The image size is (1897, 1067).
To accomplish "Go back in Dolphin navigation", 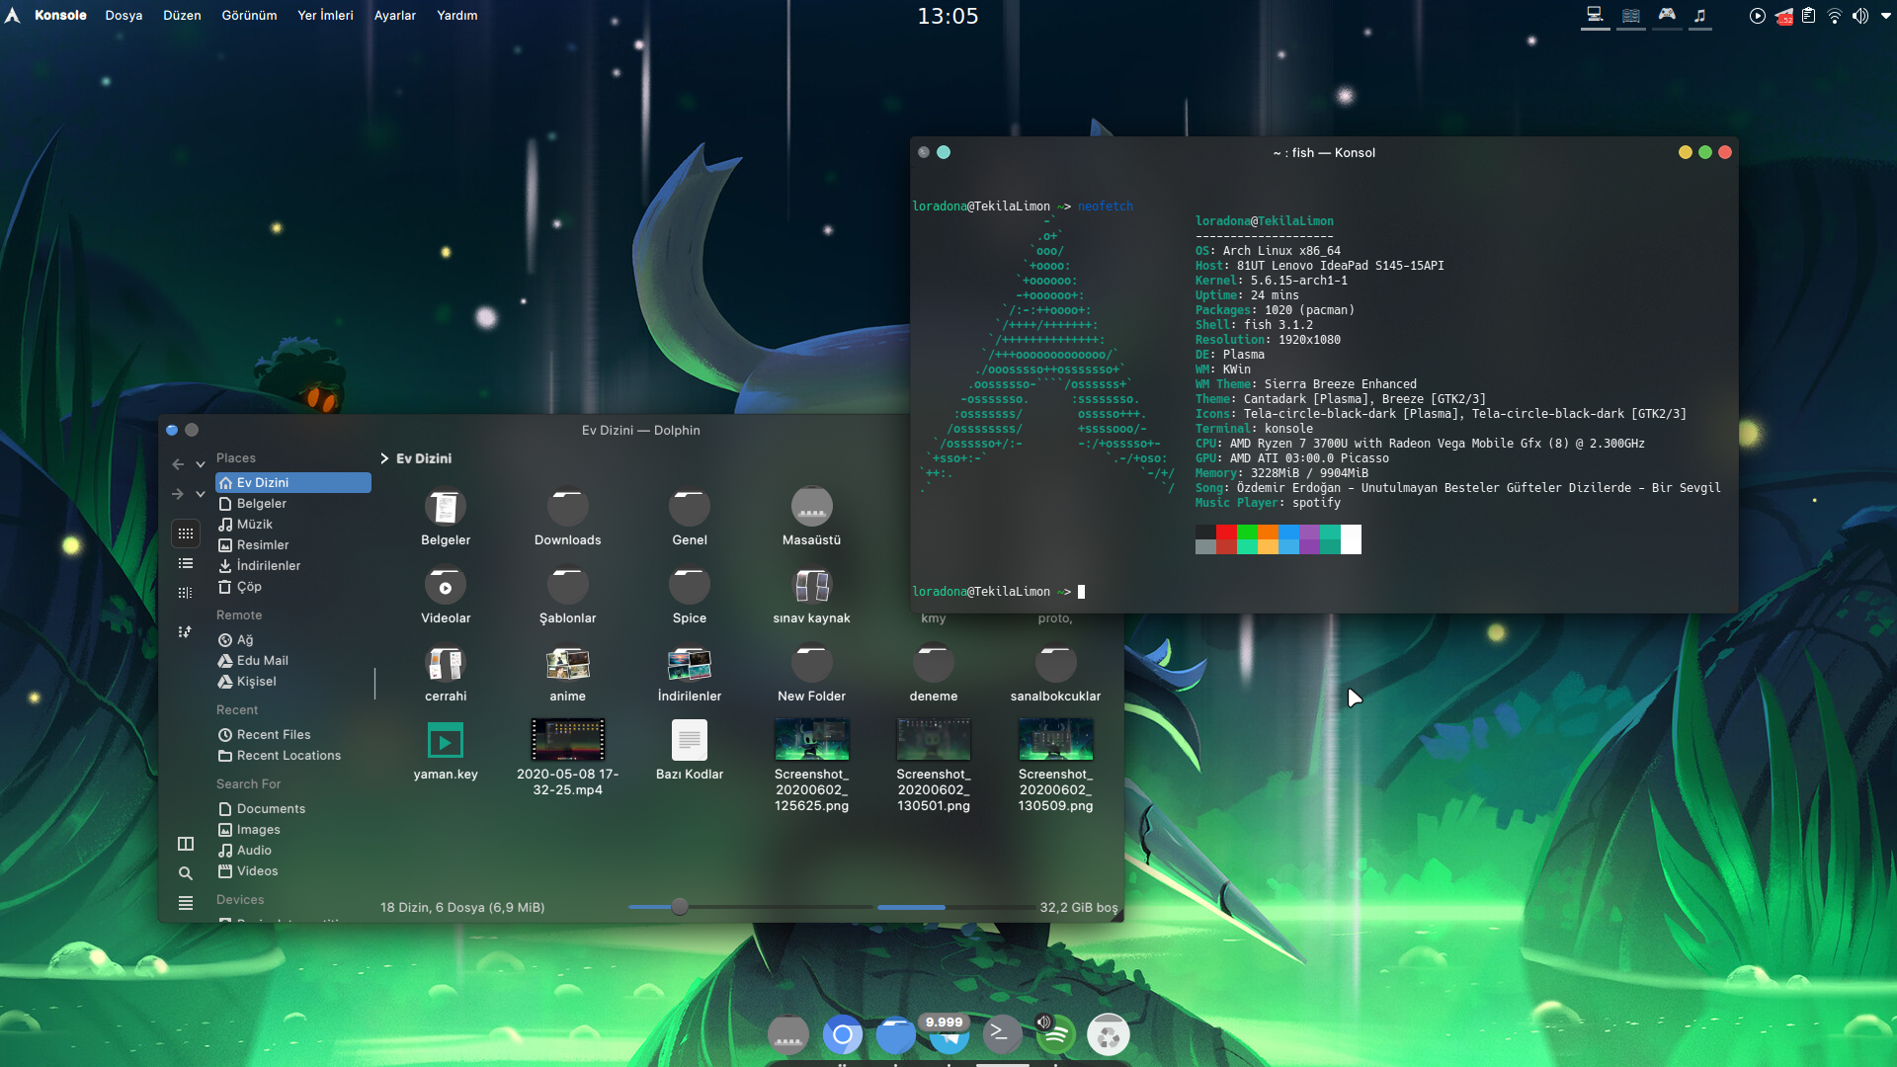I will coord(178,464).
